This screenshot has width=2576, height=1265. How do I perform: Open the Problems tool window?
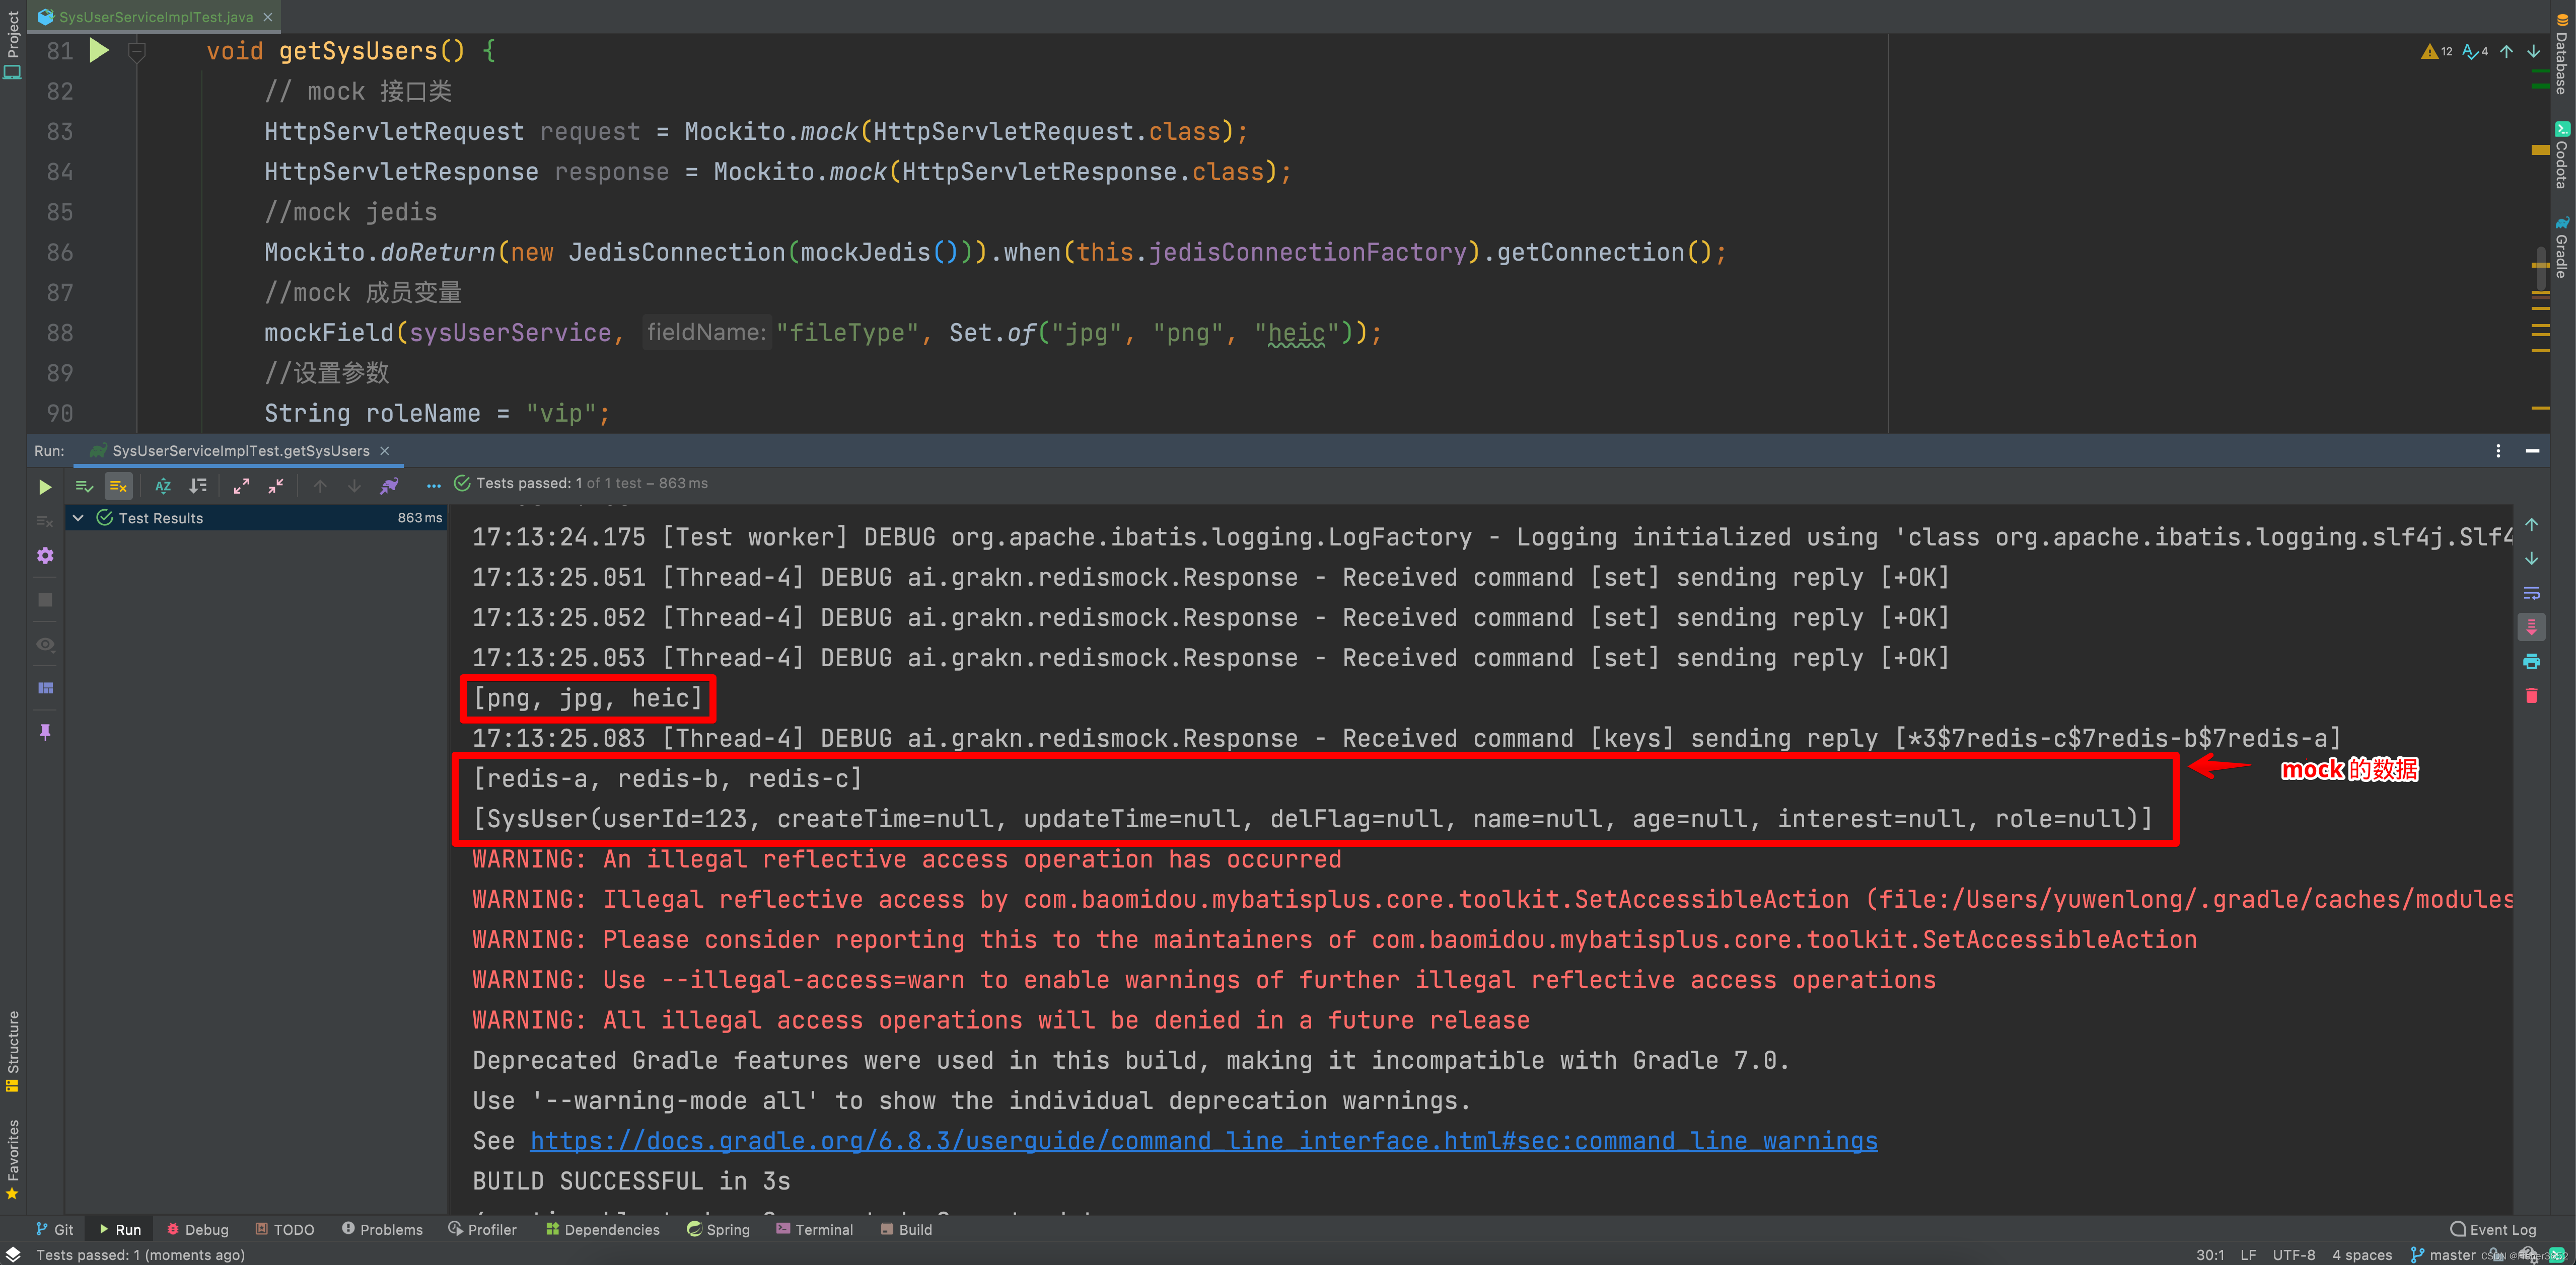tap(382, 1229)
